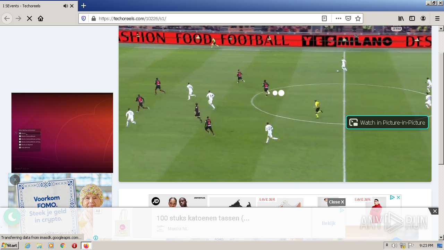Open Windows Explorer folder from taskbar
Image resolution: width=444 pixels, height=250 pixels.
pyautogui.click(x=39, y=245)
